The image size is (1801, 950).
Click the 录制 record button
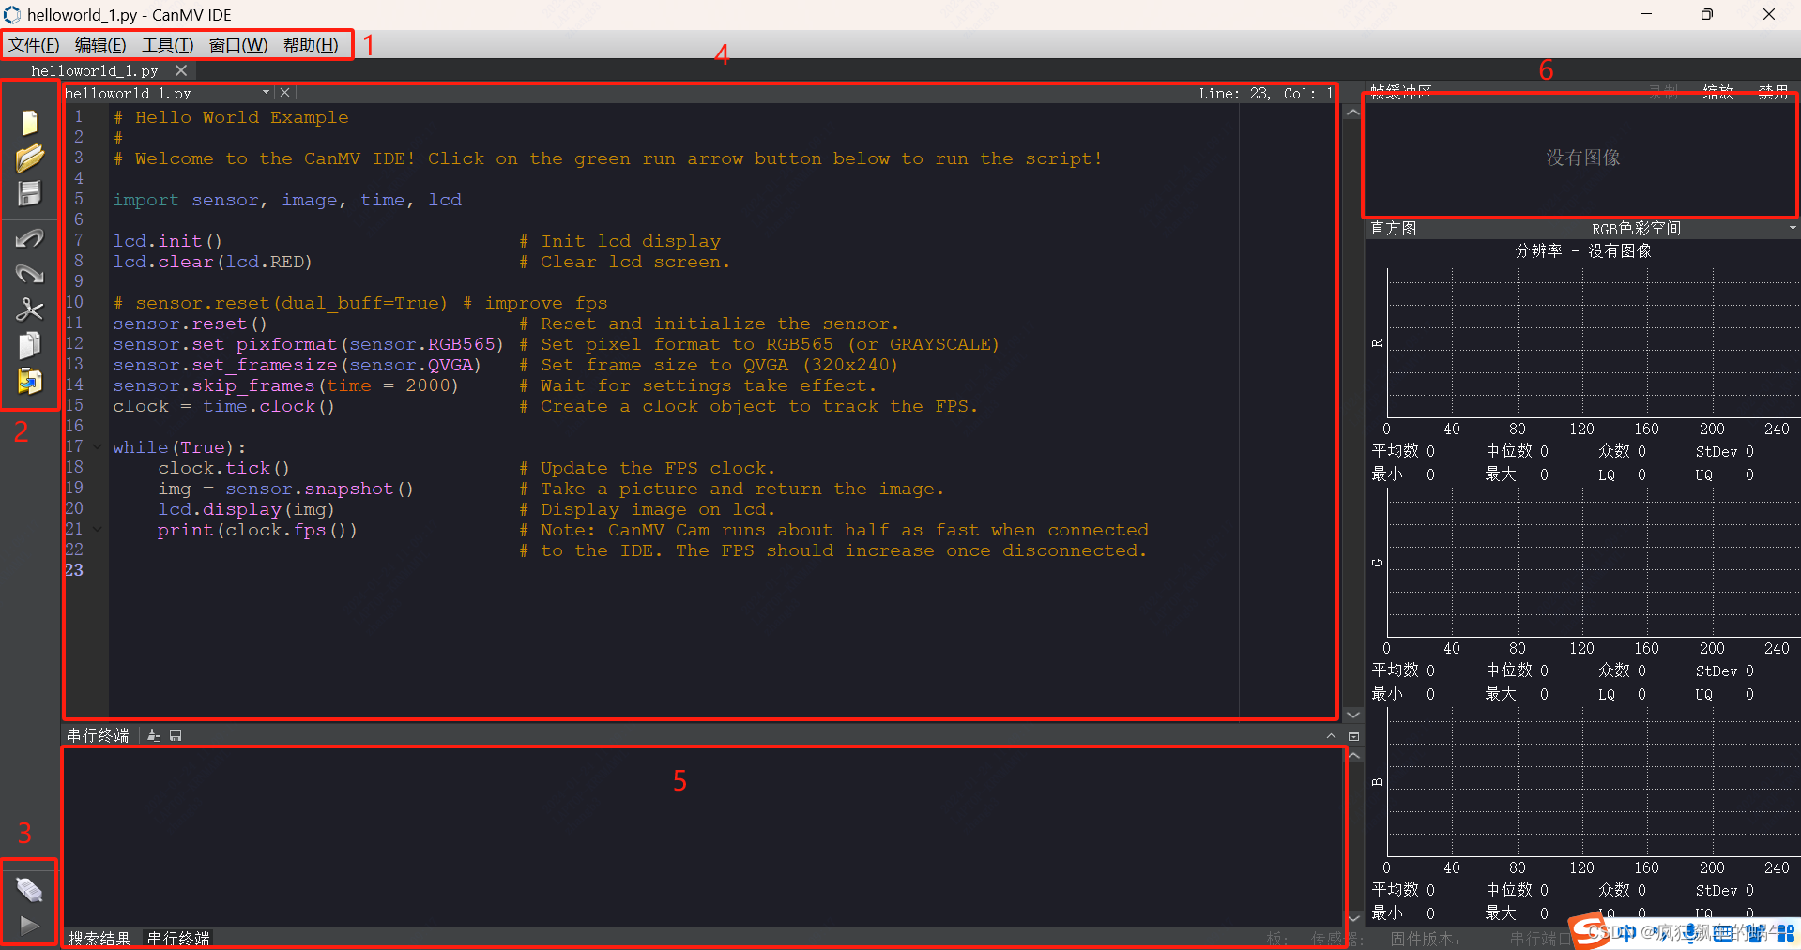(x=1663, y=91)
